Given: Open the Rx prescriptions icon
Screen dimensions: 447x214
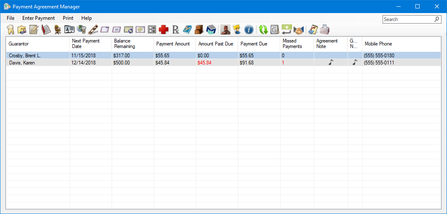Looking at the screenshot, I should tap(176, 30).
